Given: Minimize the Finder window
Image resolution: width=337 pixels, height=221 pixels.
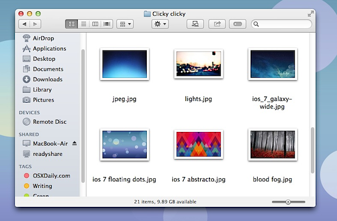Looking at the screenshot, I should click(x=29, y=14).
